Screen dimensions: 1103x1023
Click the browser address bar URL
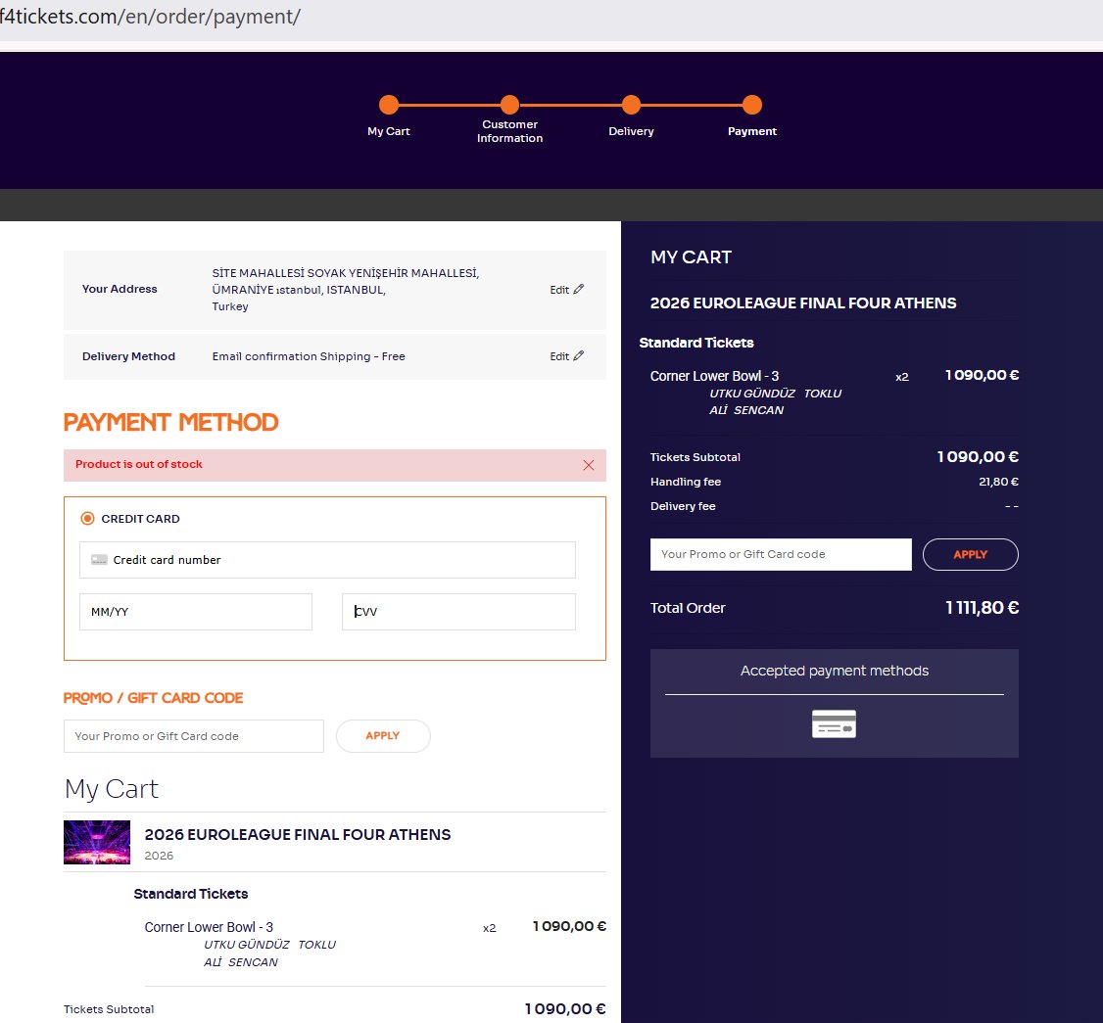pyautogui.click(x=150, y=17)
